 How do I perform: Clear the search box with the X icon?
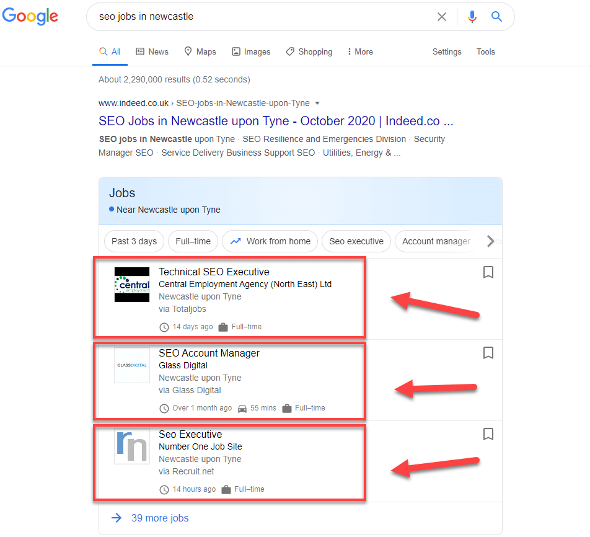442,17
